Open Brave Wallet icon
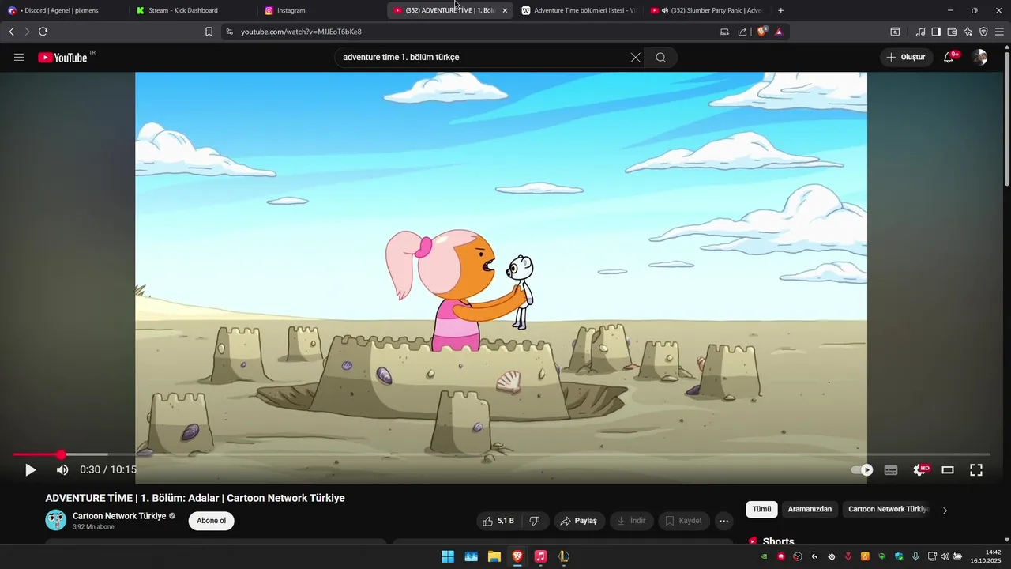The height and width of the screenshot is (569, 1011). (x=952, y=32)
